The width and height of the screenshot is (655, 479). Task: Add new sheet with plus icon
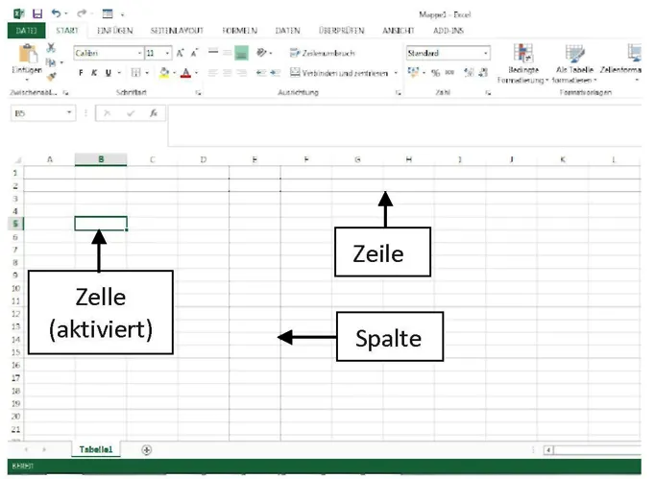point(147,449)
